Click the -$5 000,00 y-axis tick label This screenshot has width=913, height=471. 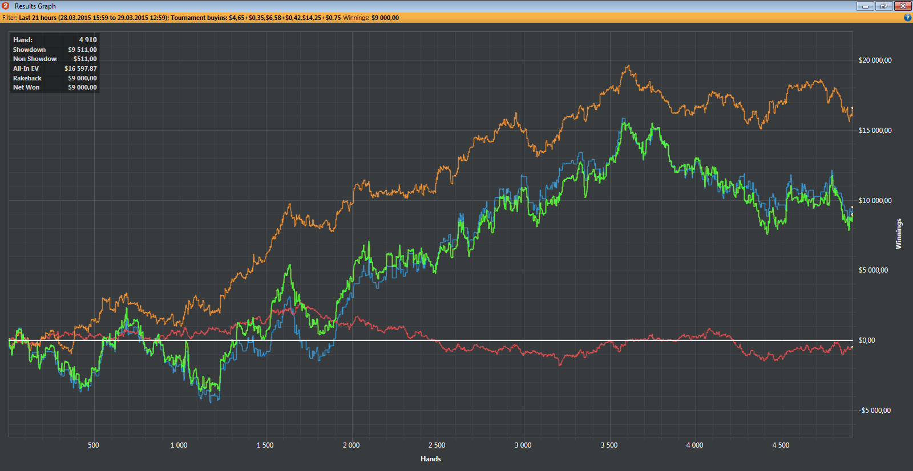tap(874, 411)
